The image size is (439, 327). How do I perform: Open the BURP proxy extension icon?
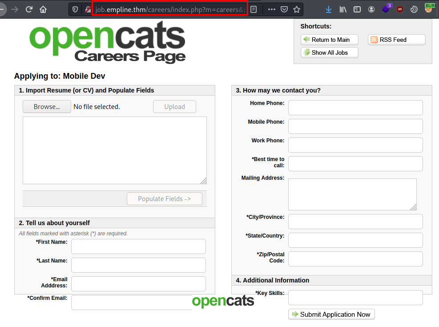click(x=429, y=8)
